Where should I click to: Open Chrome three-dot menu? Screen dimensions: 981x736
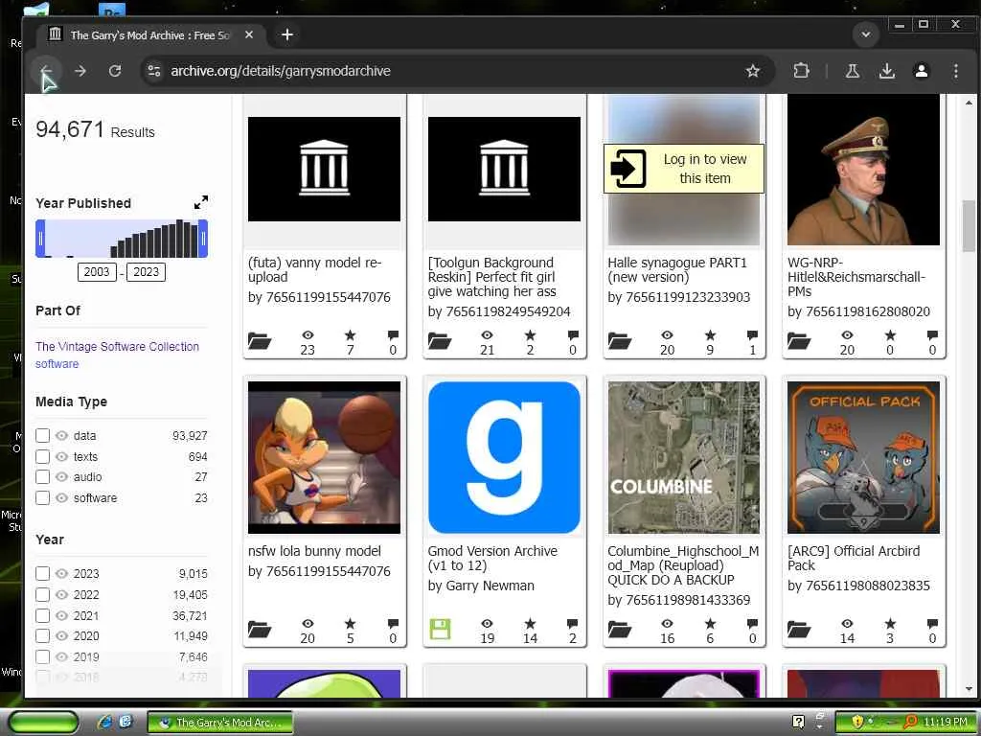(x=955, y=71)
